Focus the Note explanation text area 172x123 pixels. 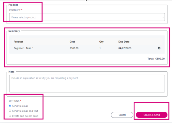pyautogui.click(x=87, y=84)
